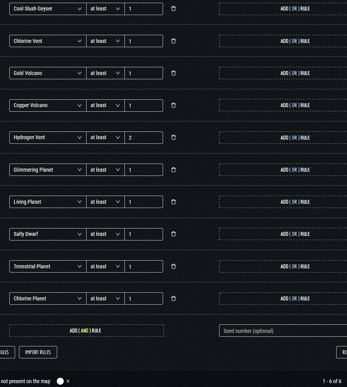Toggle the not present on the map switch
This screenshot has width=347, height=387.
pyautogui.click(x=64, y=381)
